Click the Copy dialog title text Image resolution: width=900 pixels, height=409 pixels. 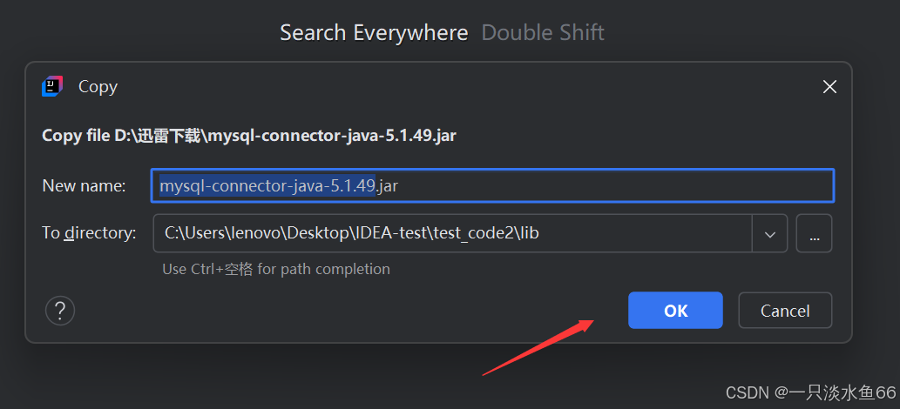pos(98,87)
